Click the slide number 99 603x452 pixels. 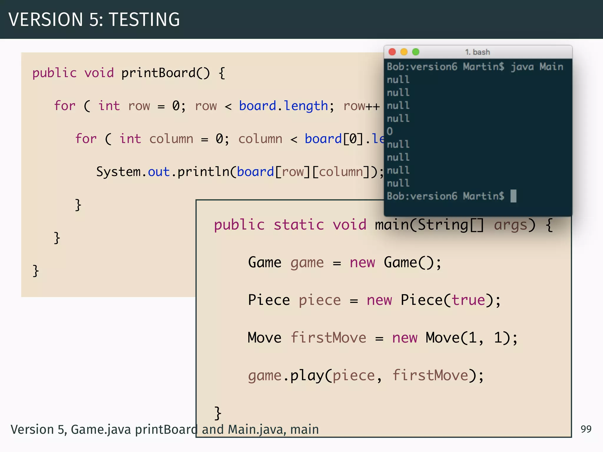[586, 429]
